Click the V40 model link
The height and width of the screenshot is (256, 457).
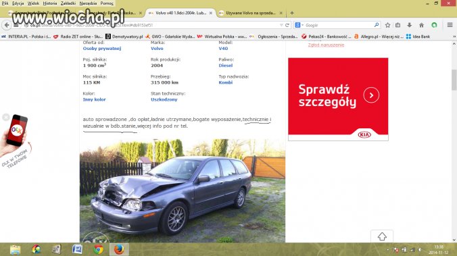(223, 49)
